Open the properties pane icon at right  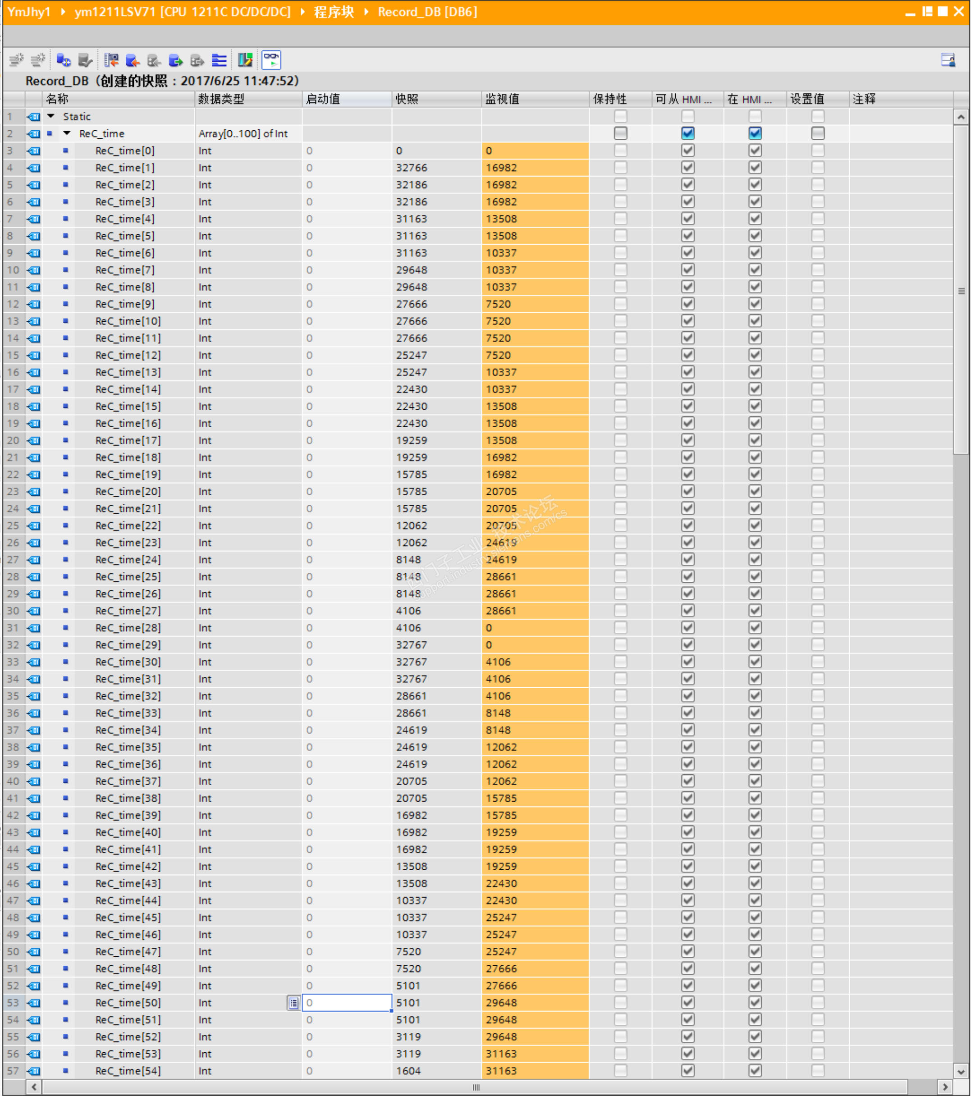click(x=948, y=60)
